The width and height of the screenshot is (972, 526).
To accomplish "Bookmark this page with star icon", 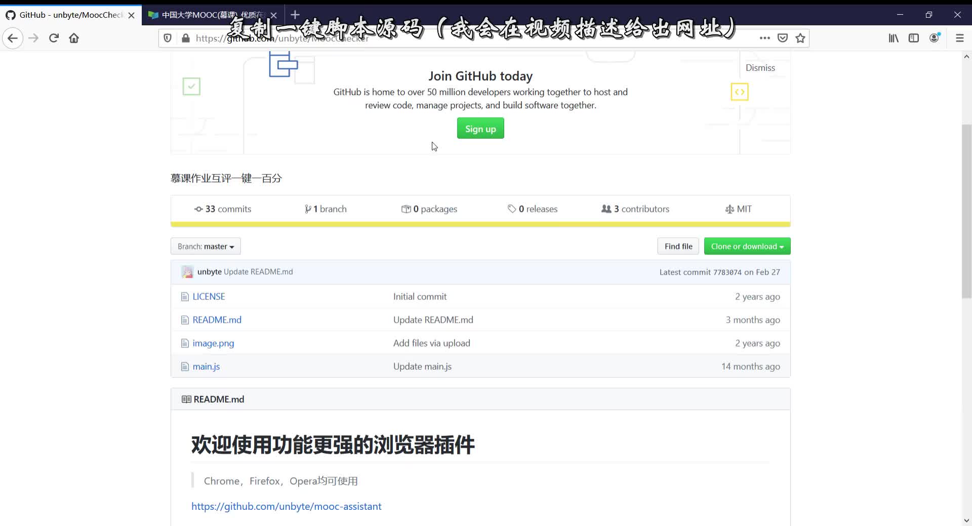I will 800,38.
